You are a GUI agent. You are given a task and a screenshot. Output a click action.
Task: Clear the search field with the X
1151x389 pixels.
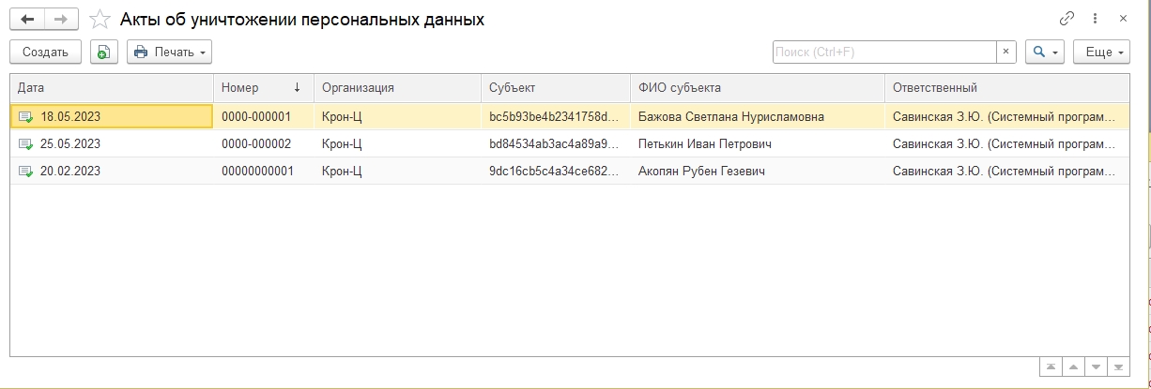tap(1006, 52)
